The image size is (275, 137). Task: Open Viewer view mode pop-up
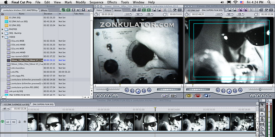[x=149, y=14]
